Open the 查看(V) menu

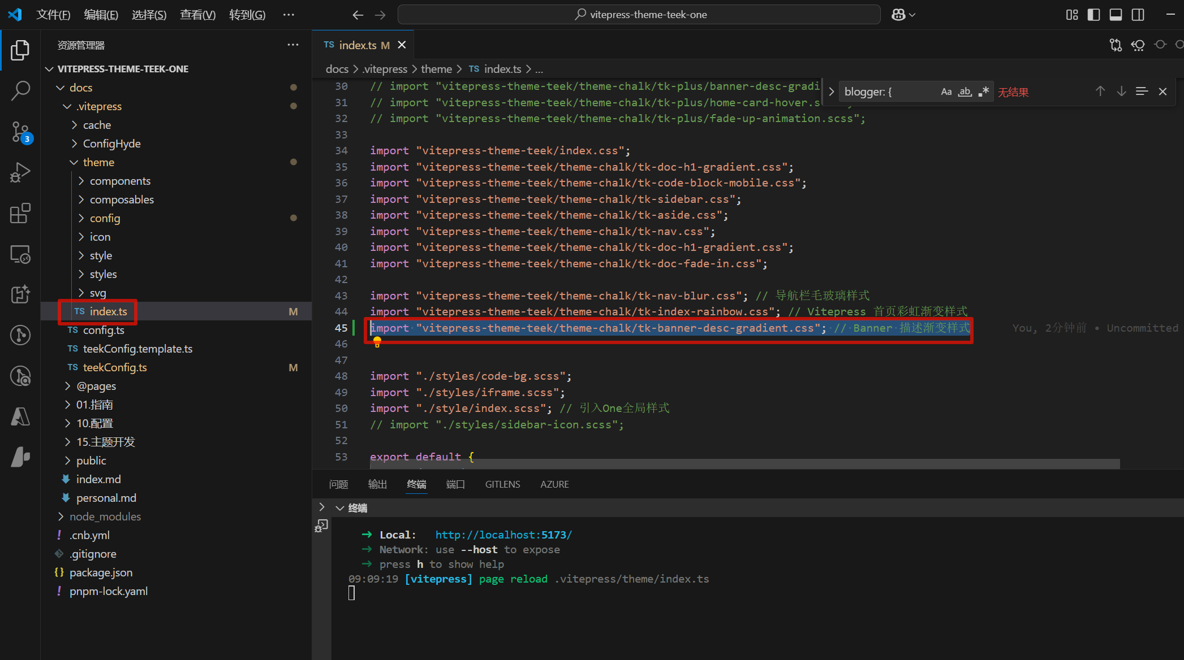(197, 15)
